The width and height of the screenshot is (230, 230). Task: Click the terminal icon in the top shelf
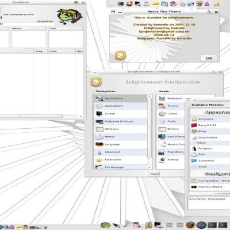pyautogui.click(x=121, y=4)
